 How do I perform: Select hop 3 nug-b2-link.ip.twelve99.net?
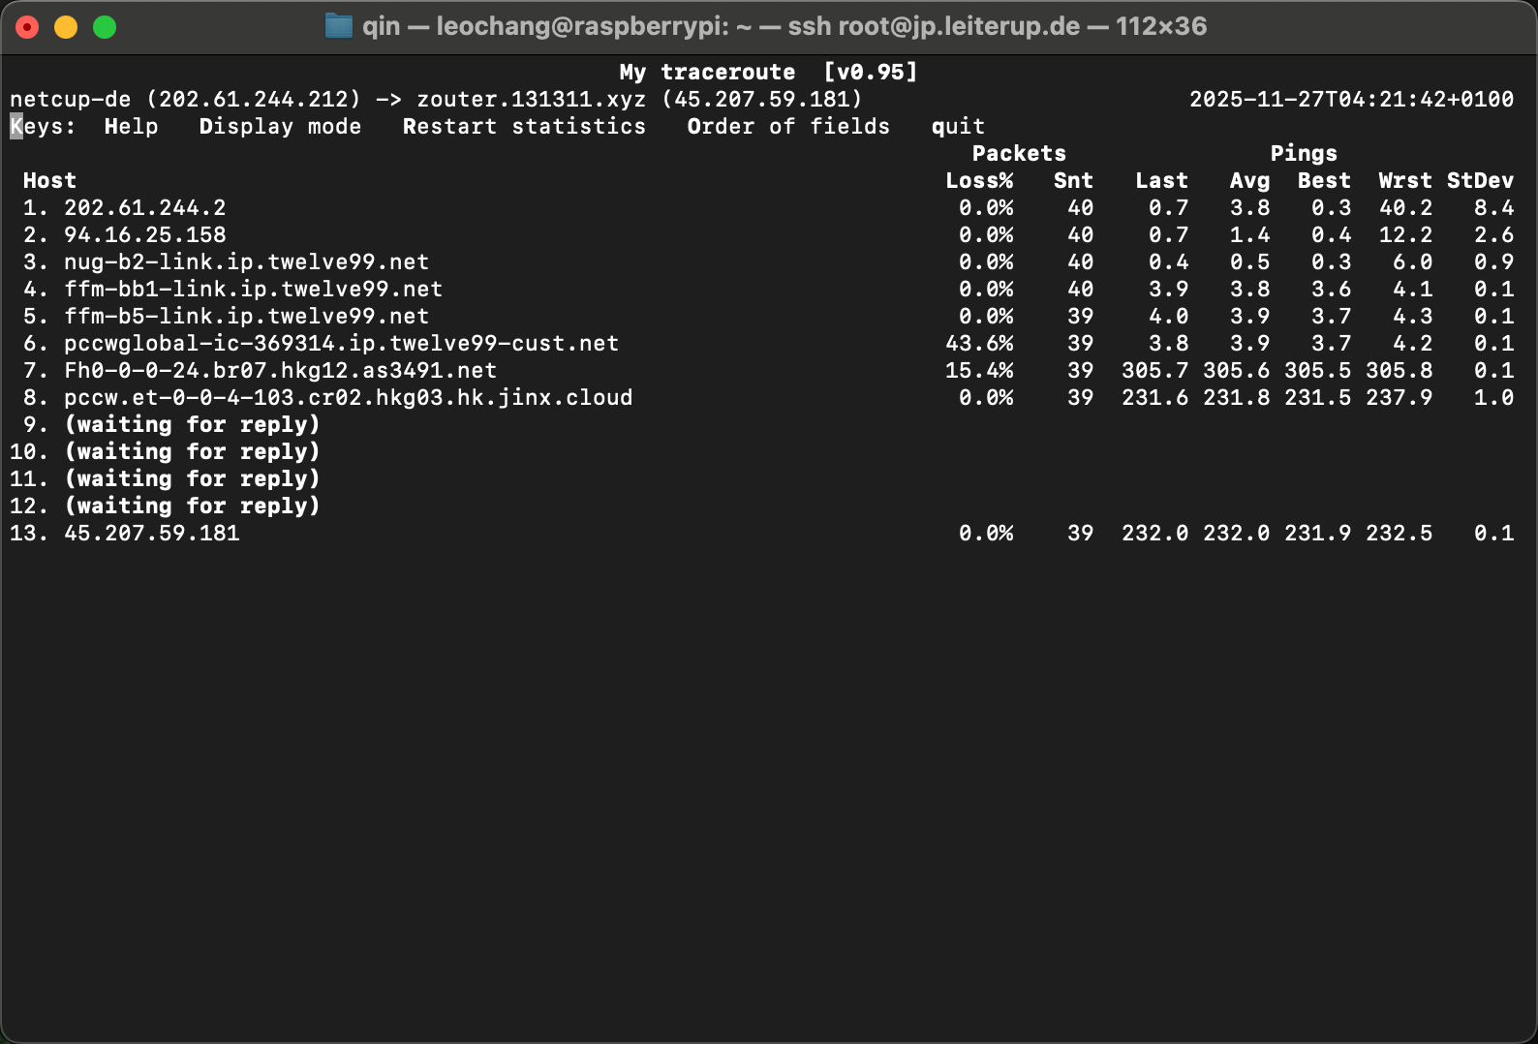[x=246, y=262]
